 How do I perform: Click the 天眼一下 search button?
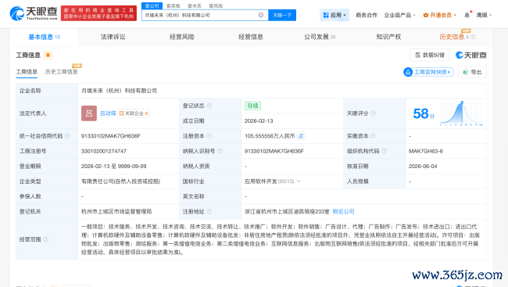(282, 15)
